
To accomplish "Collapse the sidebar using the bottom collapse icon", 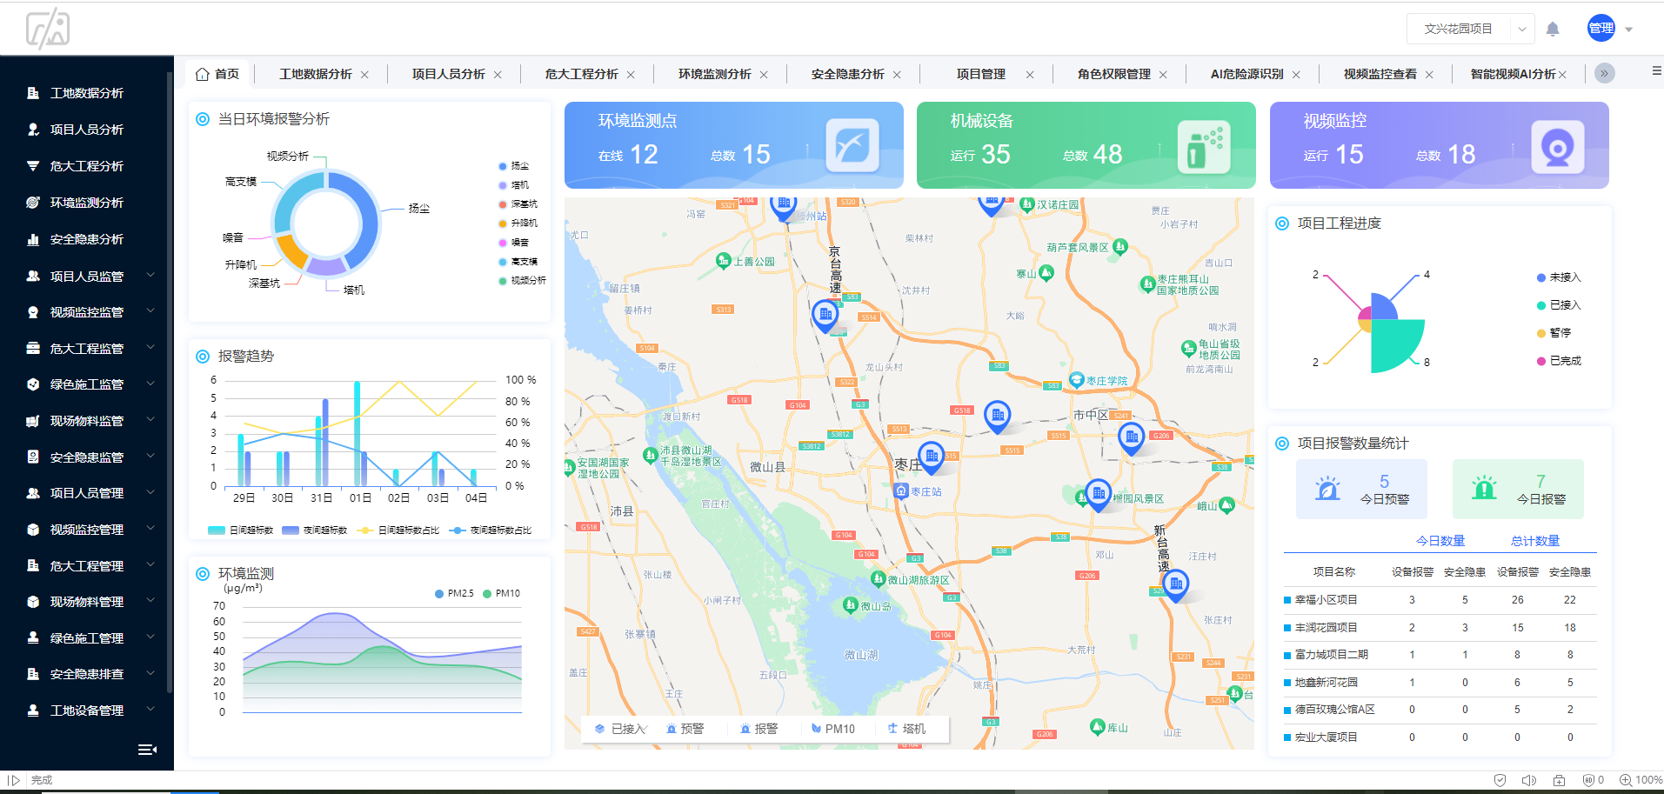I will 148,750.
